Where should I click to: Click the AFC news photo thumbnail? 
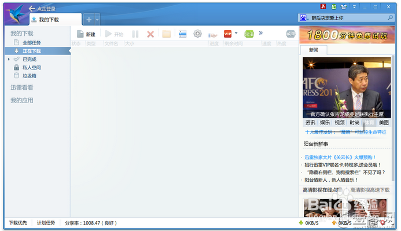click(347, 87)
